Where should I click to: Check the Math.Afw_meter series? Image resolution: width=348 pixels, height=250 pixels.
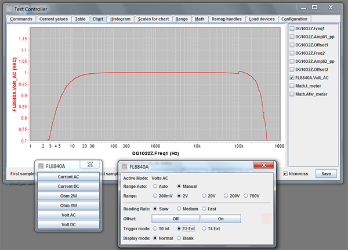coord(292,94)
